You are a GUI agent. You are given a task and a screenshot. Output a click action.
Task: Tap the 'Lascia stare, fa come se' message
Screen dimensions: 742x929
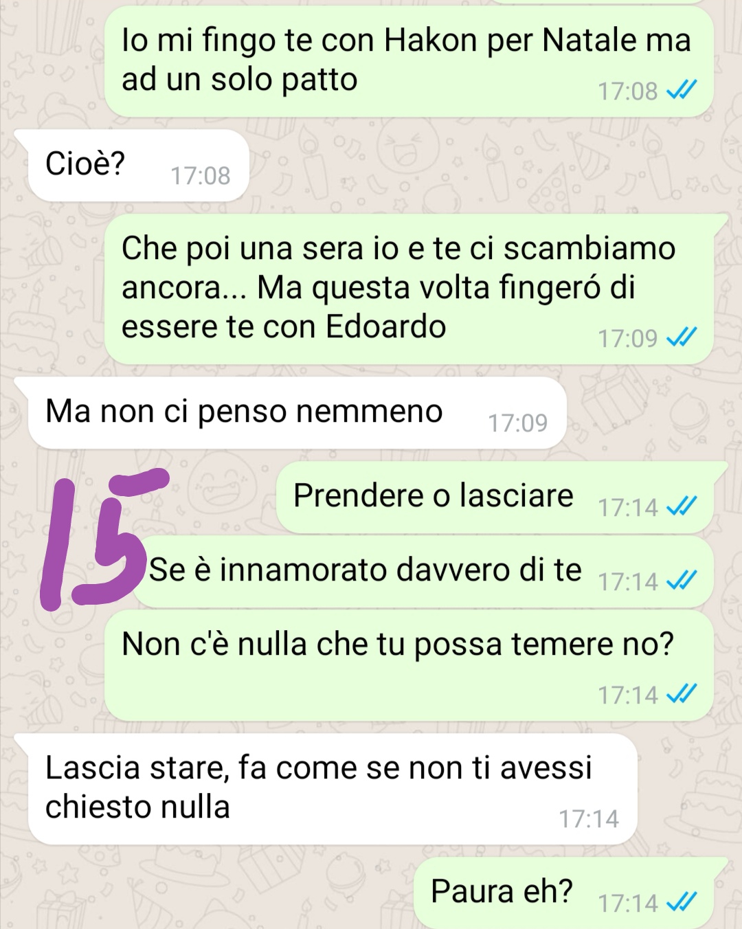332,789
